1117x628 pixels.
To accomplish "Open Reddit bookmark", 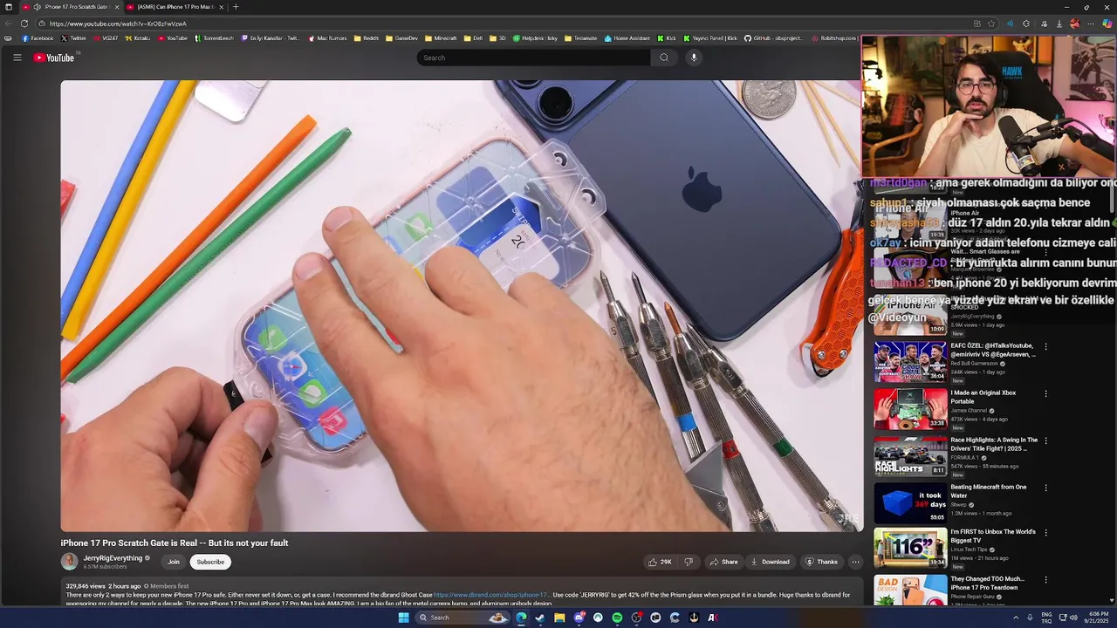I will coord(367,38).
